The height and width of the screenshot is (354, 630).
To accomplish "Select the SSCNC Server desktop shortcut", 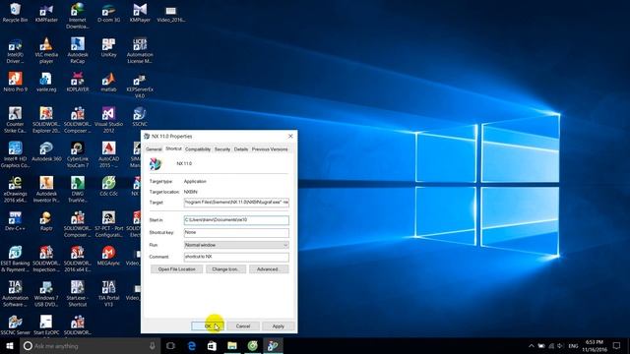I will (16, 325).
